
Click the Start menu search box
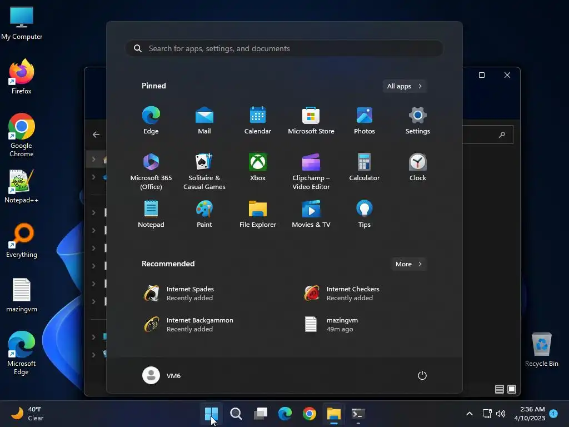tap(284, 48)
